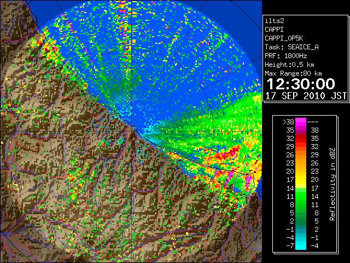
Task: Click the 12:30:00 time stamp
Action: [301, 84]
